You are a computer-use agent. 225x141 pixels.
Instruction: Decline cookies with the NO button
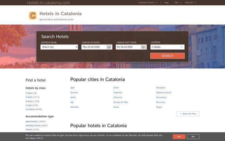coord(193,137)
